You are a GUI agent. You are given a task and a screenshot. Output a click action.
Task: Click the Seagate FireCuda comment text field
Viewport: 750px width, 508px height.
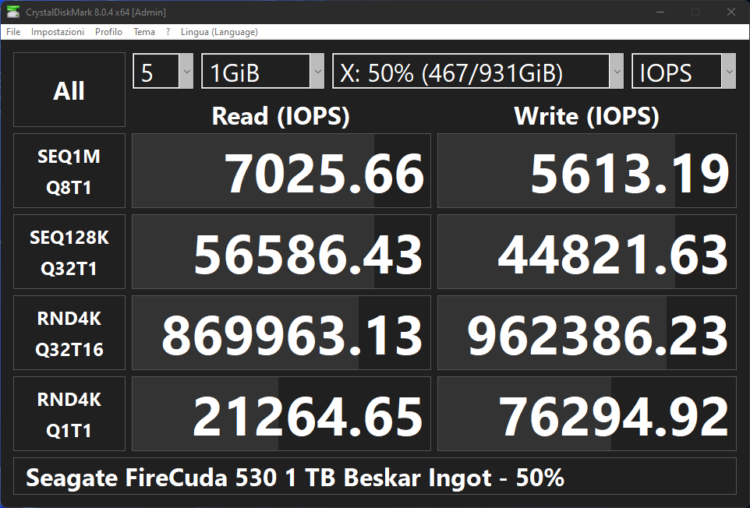(374, 477)
